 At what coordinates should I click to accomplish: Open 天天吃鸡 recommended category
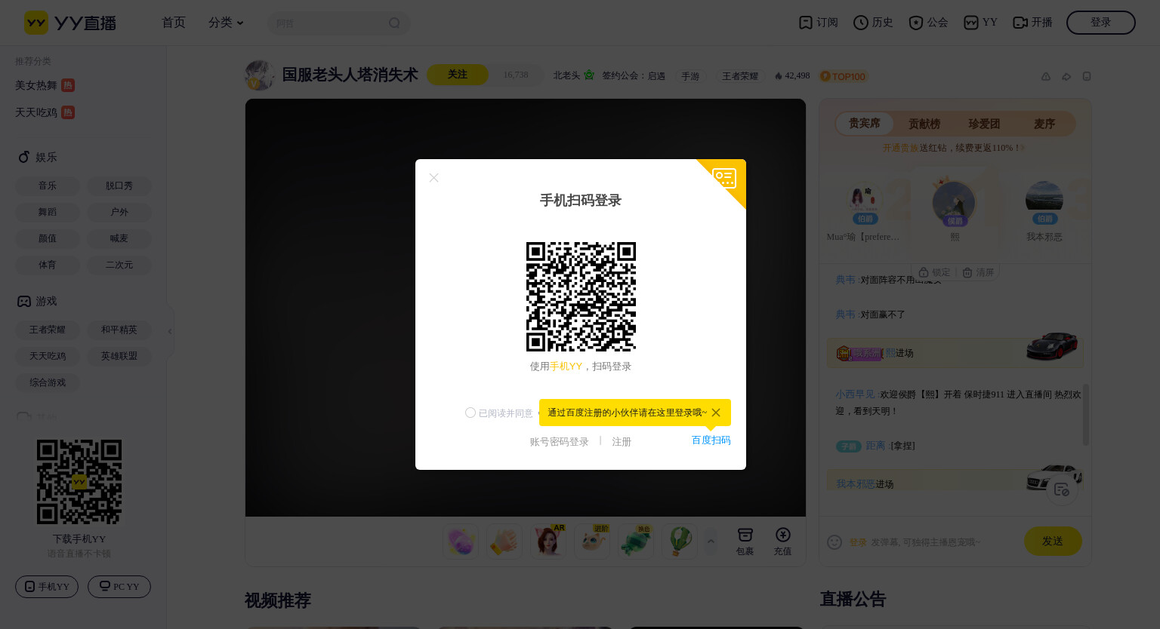(x=45, y=112)
